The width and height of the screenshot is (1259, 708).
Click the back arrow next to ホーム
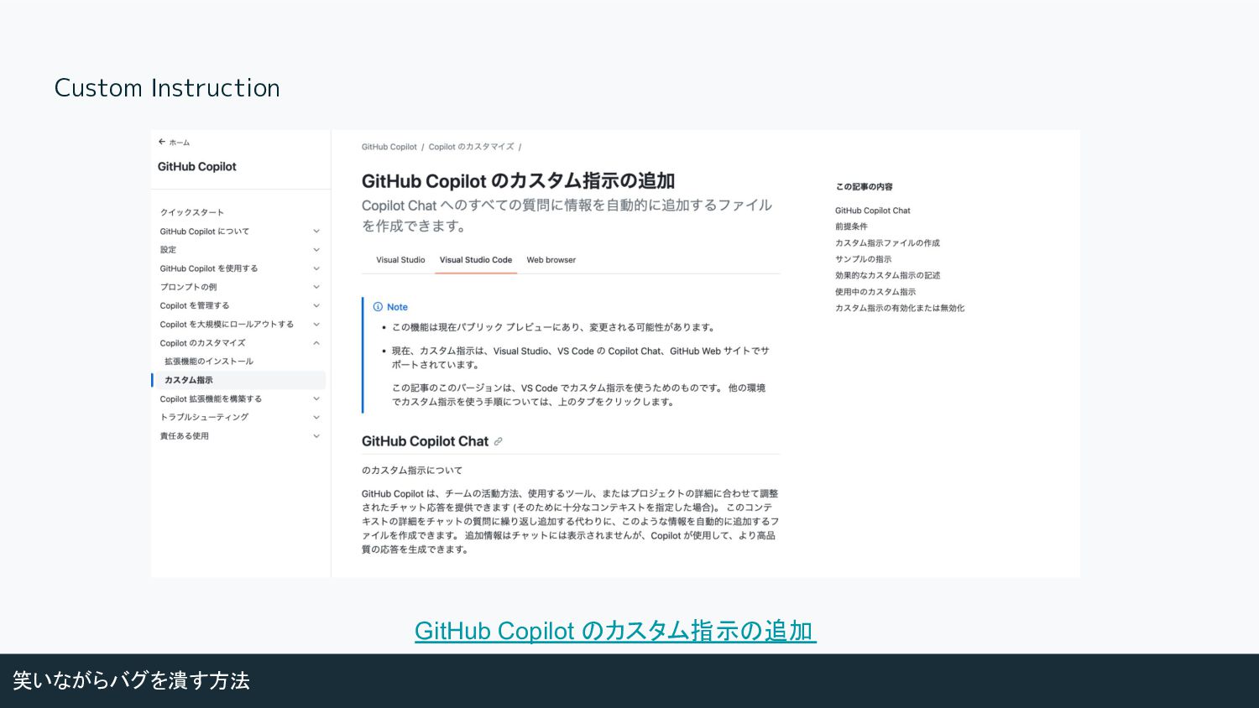tap(162, 142)
